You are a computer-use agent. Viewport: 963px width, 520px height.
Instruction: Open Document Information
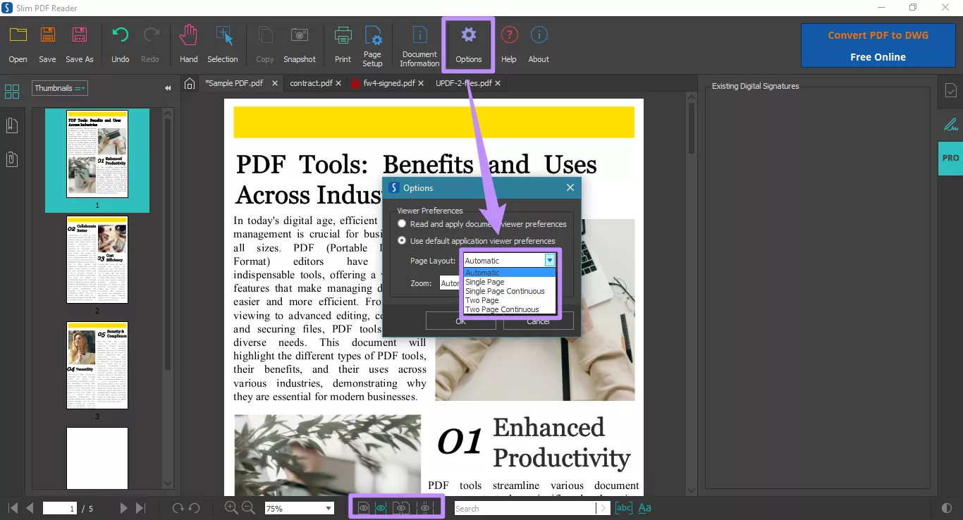pos(419,42)
